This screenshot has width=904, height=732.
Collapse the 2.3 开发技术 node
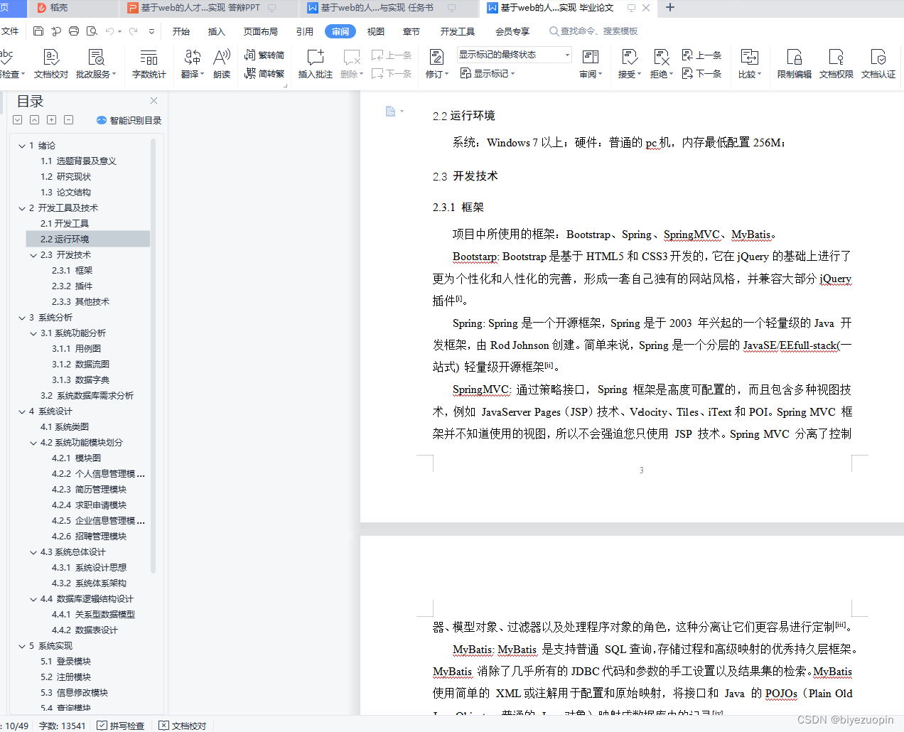[x=33, y=255]
